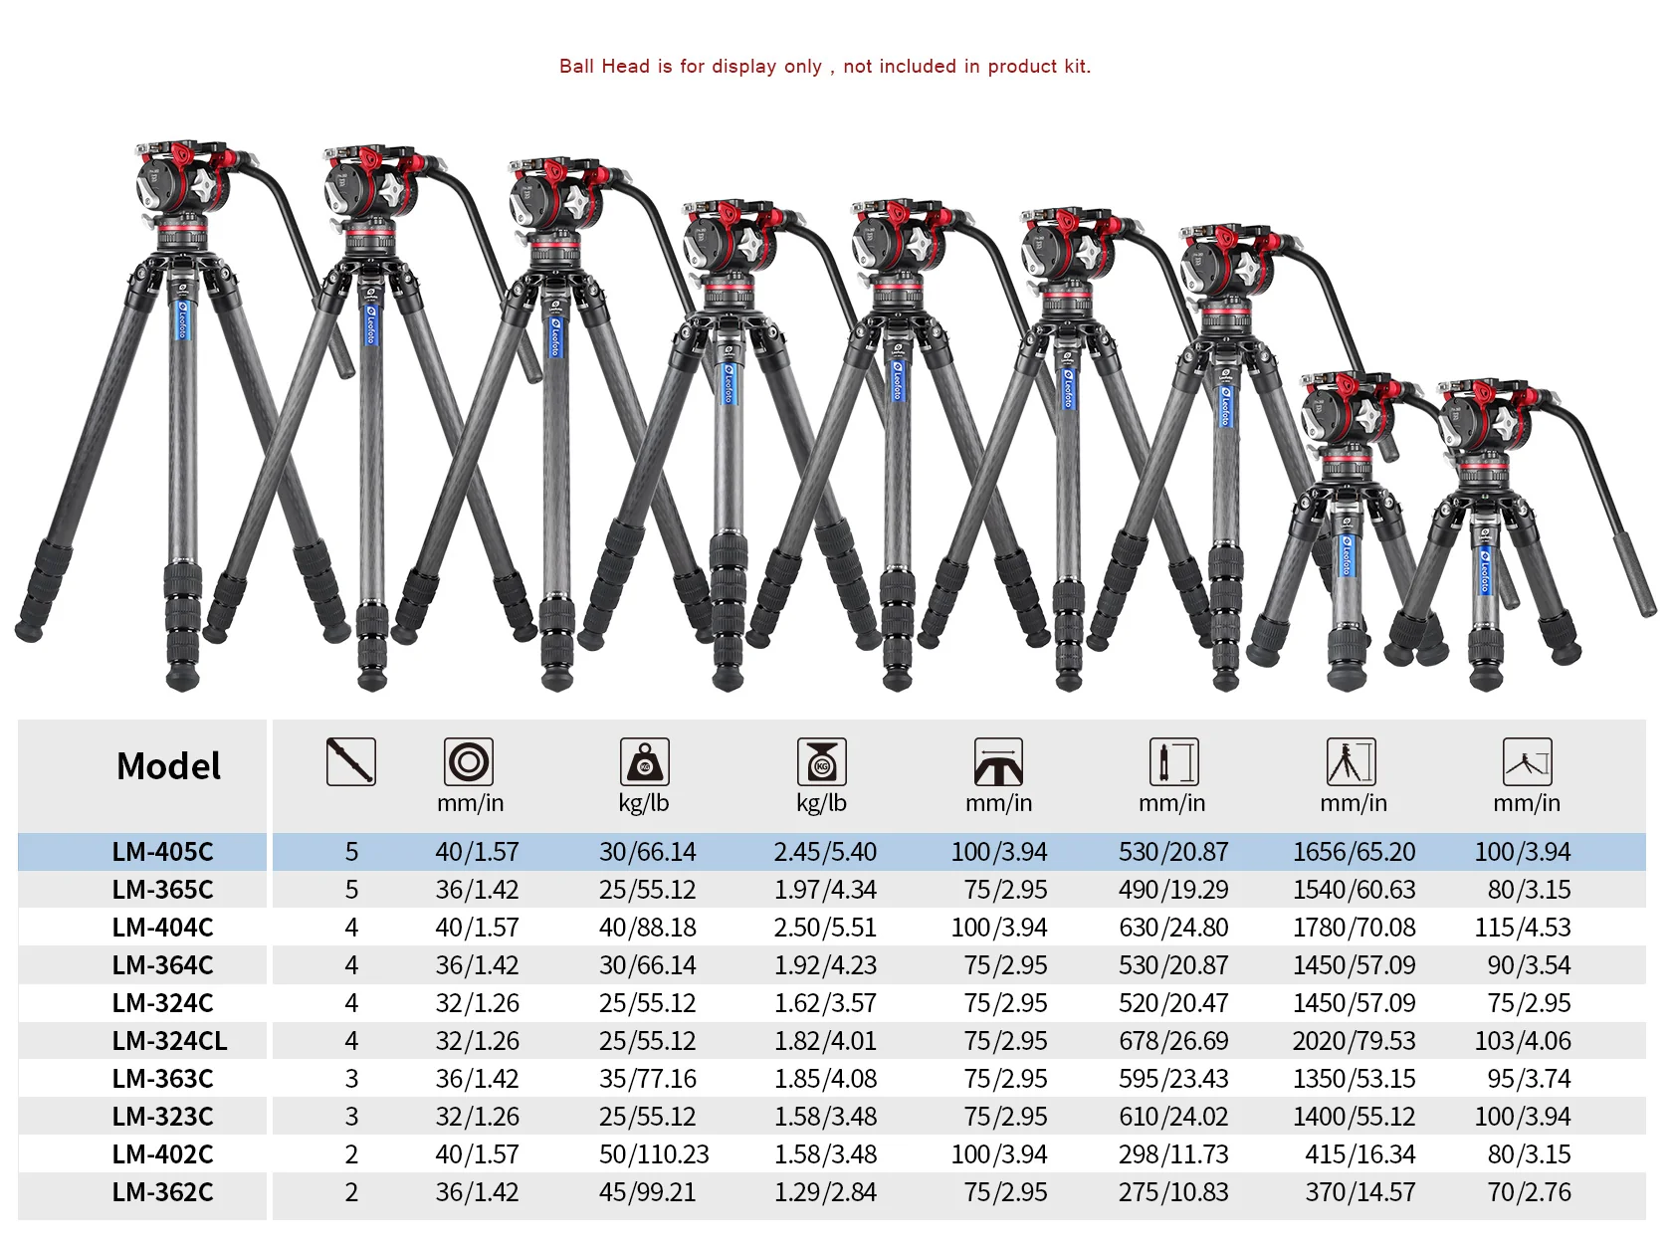
Task: Select the LM-365C model name
Action: point(163,890)
